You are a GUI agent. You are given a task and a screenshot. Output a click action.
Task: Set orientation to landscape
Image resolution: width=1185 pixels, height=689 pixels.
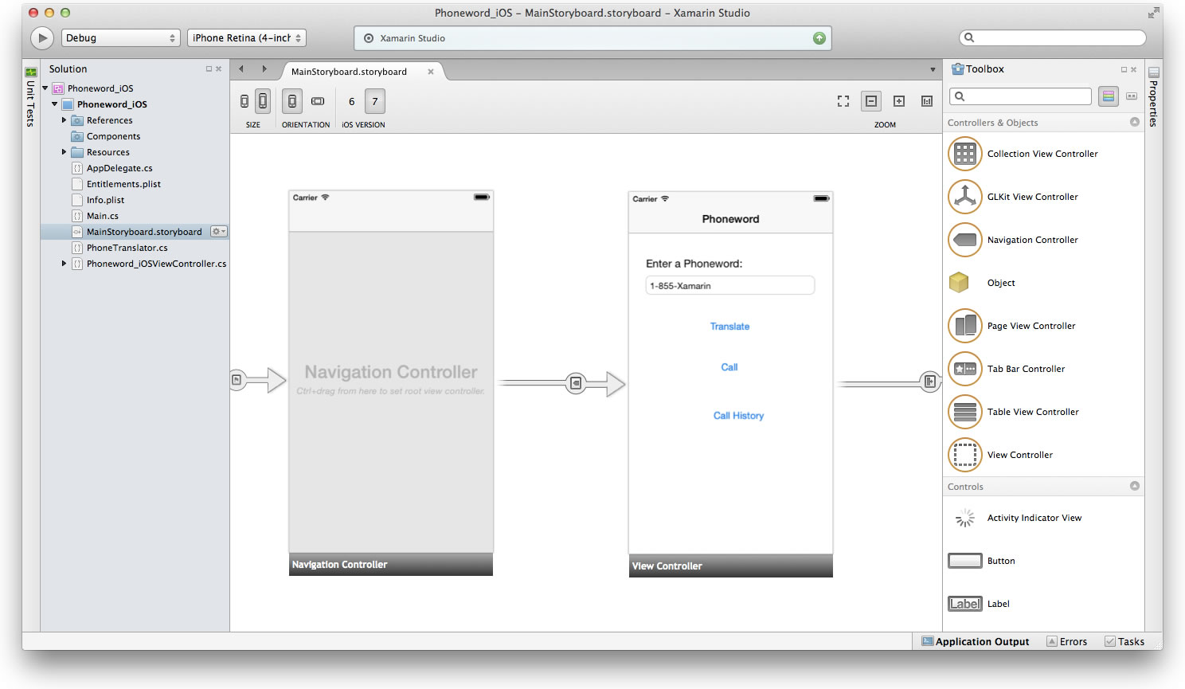(x=318, y=101)
